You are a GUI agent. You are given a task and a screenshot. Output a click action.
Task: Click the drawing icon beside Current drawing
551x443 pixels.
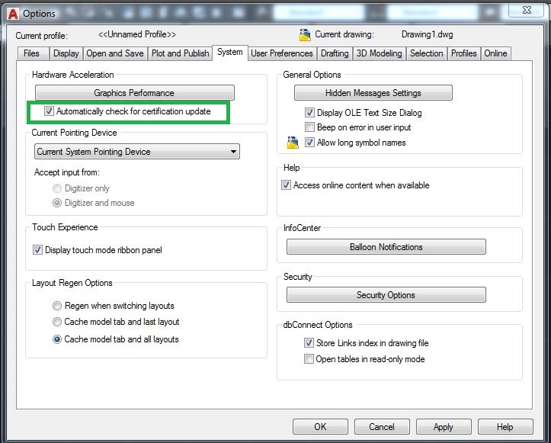(305, 35)
